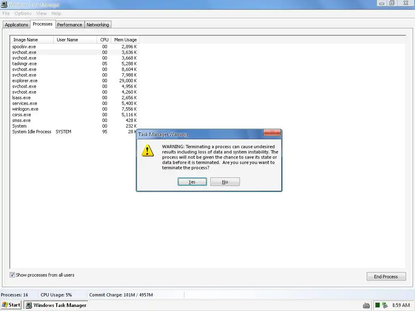Select the explorer.exe process

[x=75, y=81]
